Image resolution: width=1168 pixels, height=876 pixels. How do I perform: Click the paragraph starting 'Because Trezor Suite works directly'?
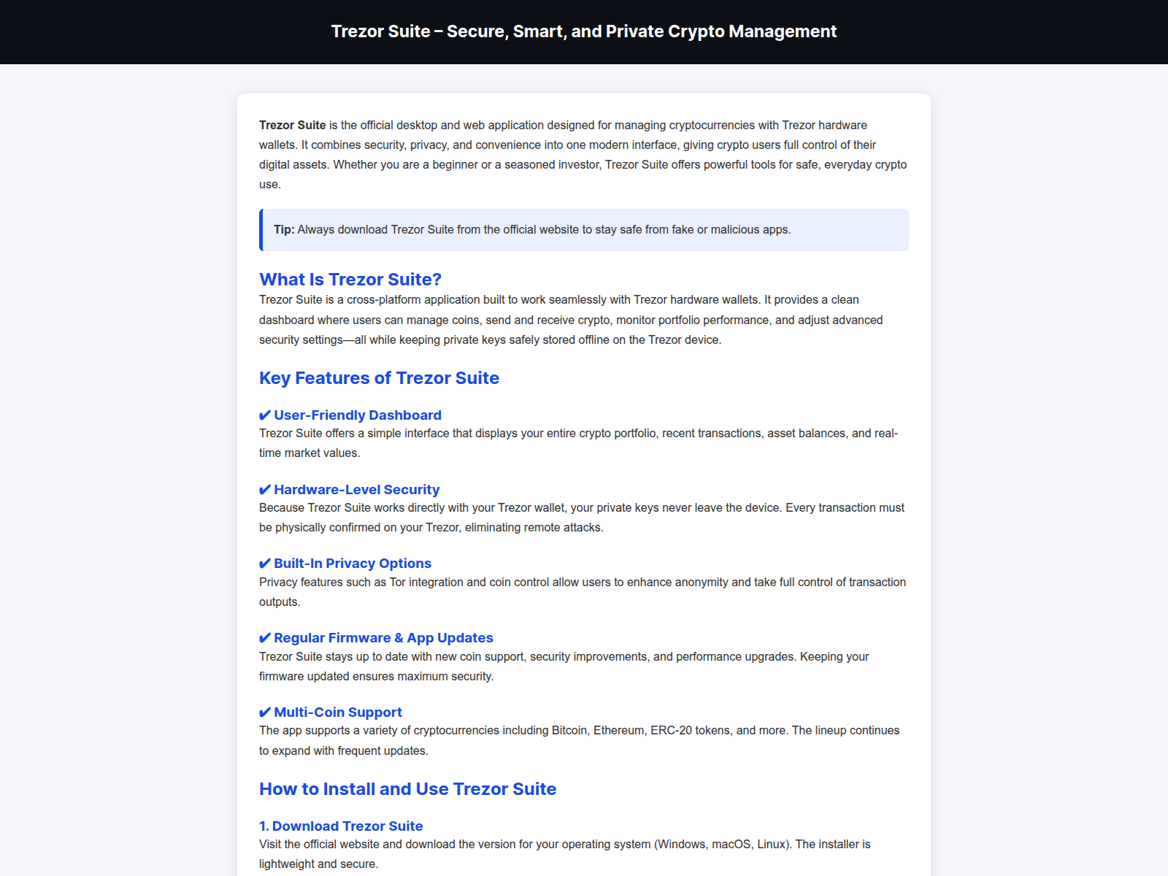pyautogui.click(x=584, y=518)
